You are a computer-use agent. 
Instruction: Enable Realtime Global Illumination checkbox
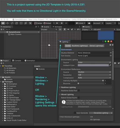[78, 90]
